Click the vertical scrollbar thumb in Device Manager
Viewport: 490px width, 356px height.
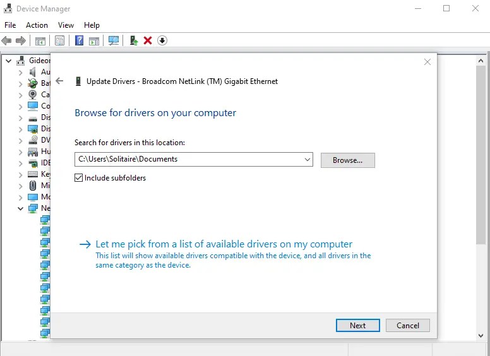click(481, 155)
